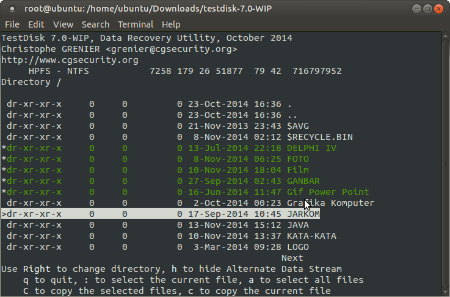Open the File menu
The image size is (450, 297).
[x=12, y=24]
